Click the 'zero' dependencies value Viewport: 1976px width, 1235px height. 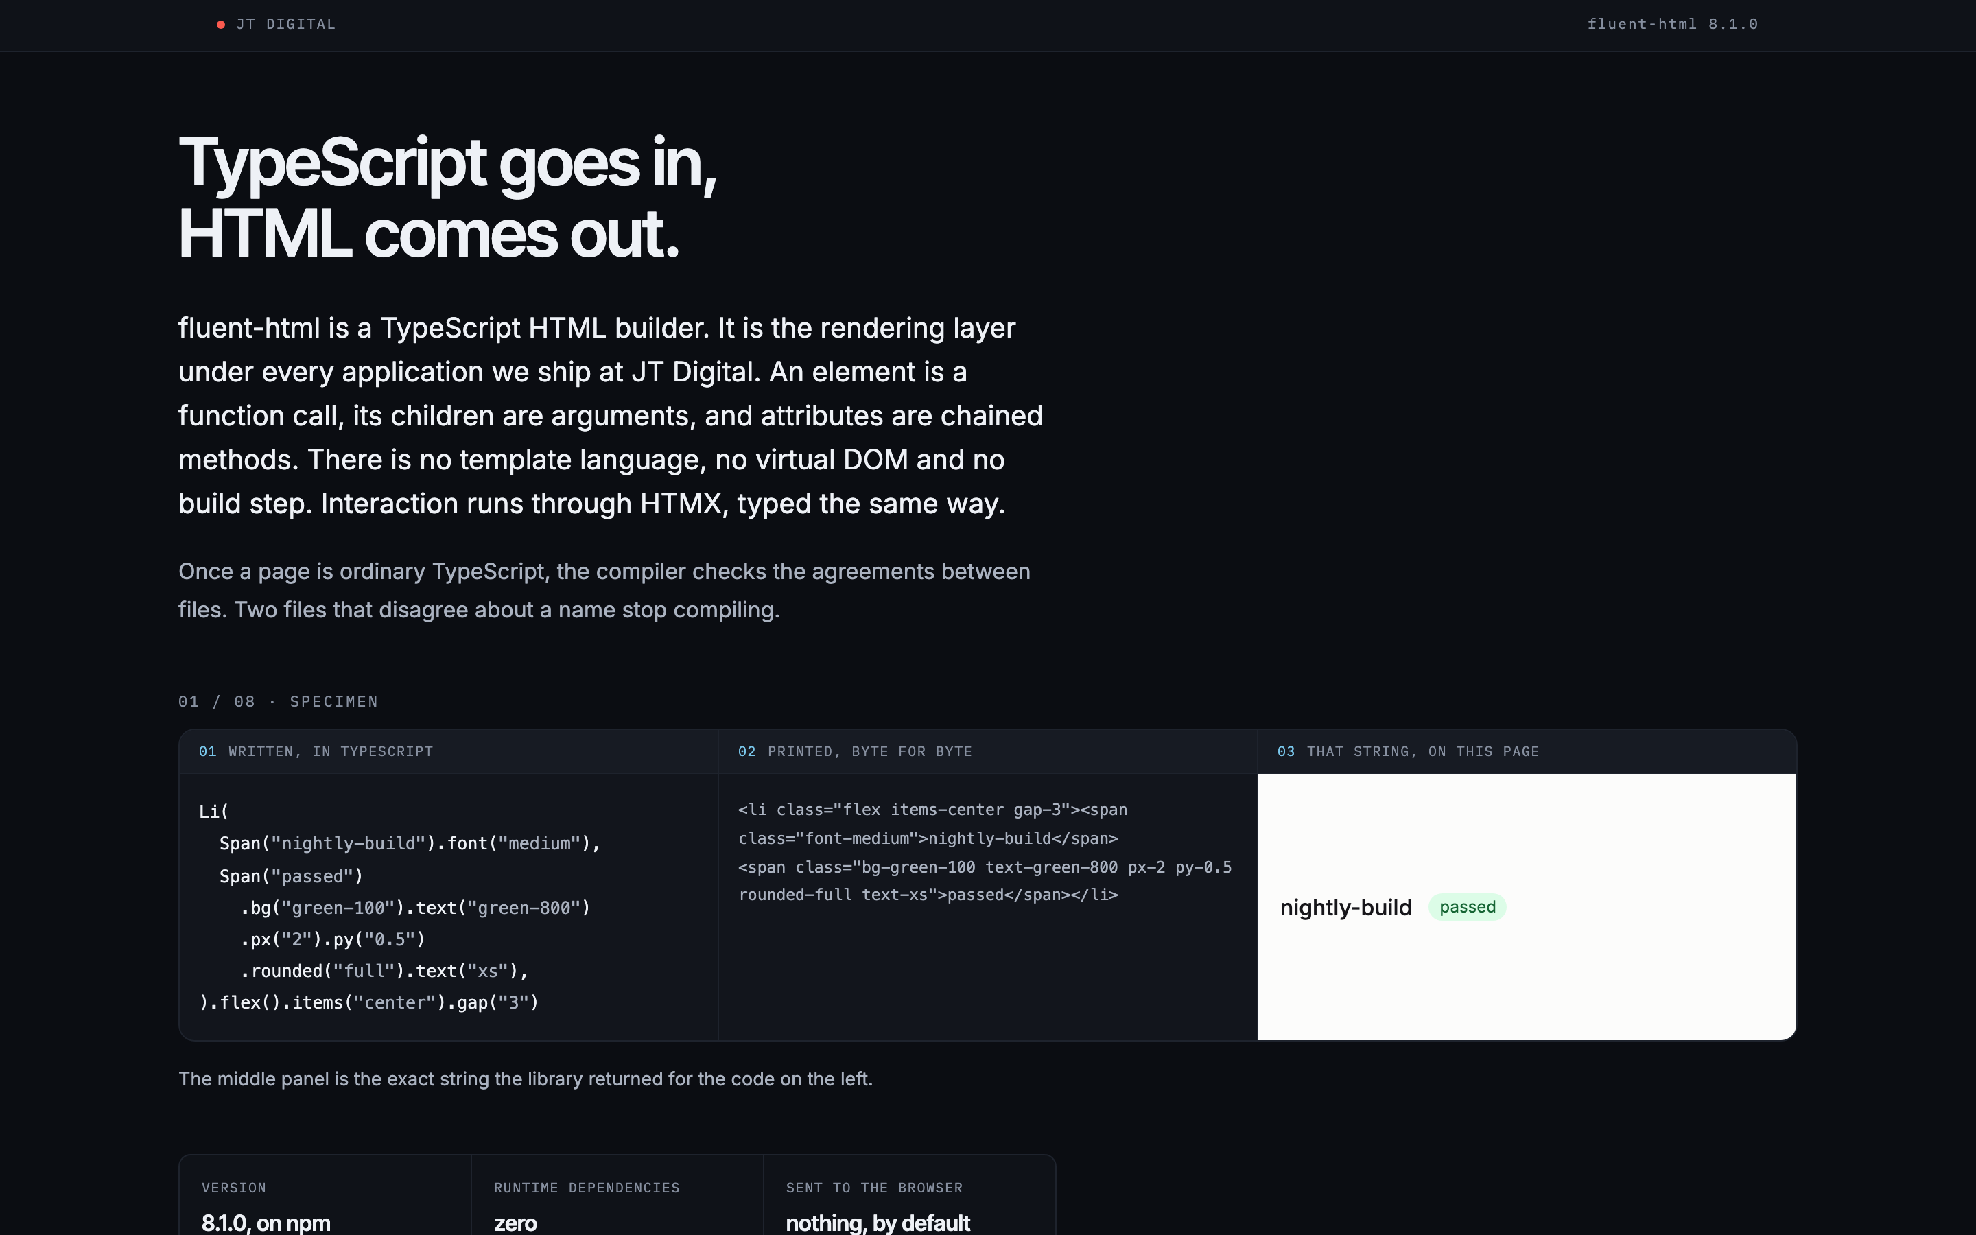(x=515, y=1223)
